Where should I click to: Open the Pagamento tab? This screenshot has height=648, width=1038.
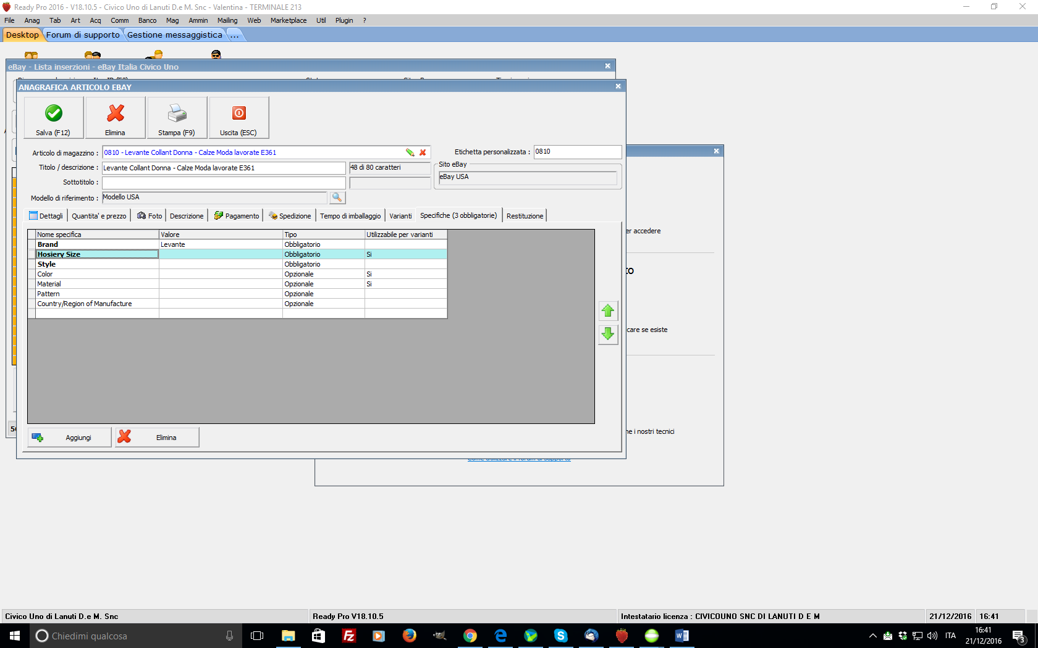click(237, 216)
